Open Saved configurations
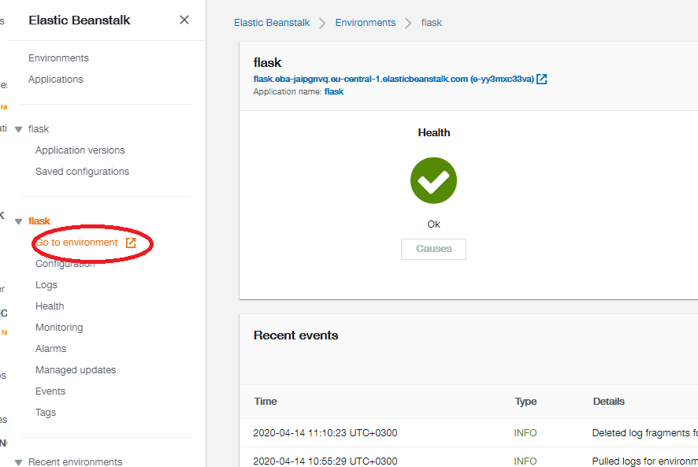The width and height of the screenshot is (698, 467). tap(83, 172)
